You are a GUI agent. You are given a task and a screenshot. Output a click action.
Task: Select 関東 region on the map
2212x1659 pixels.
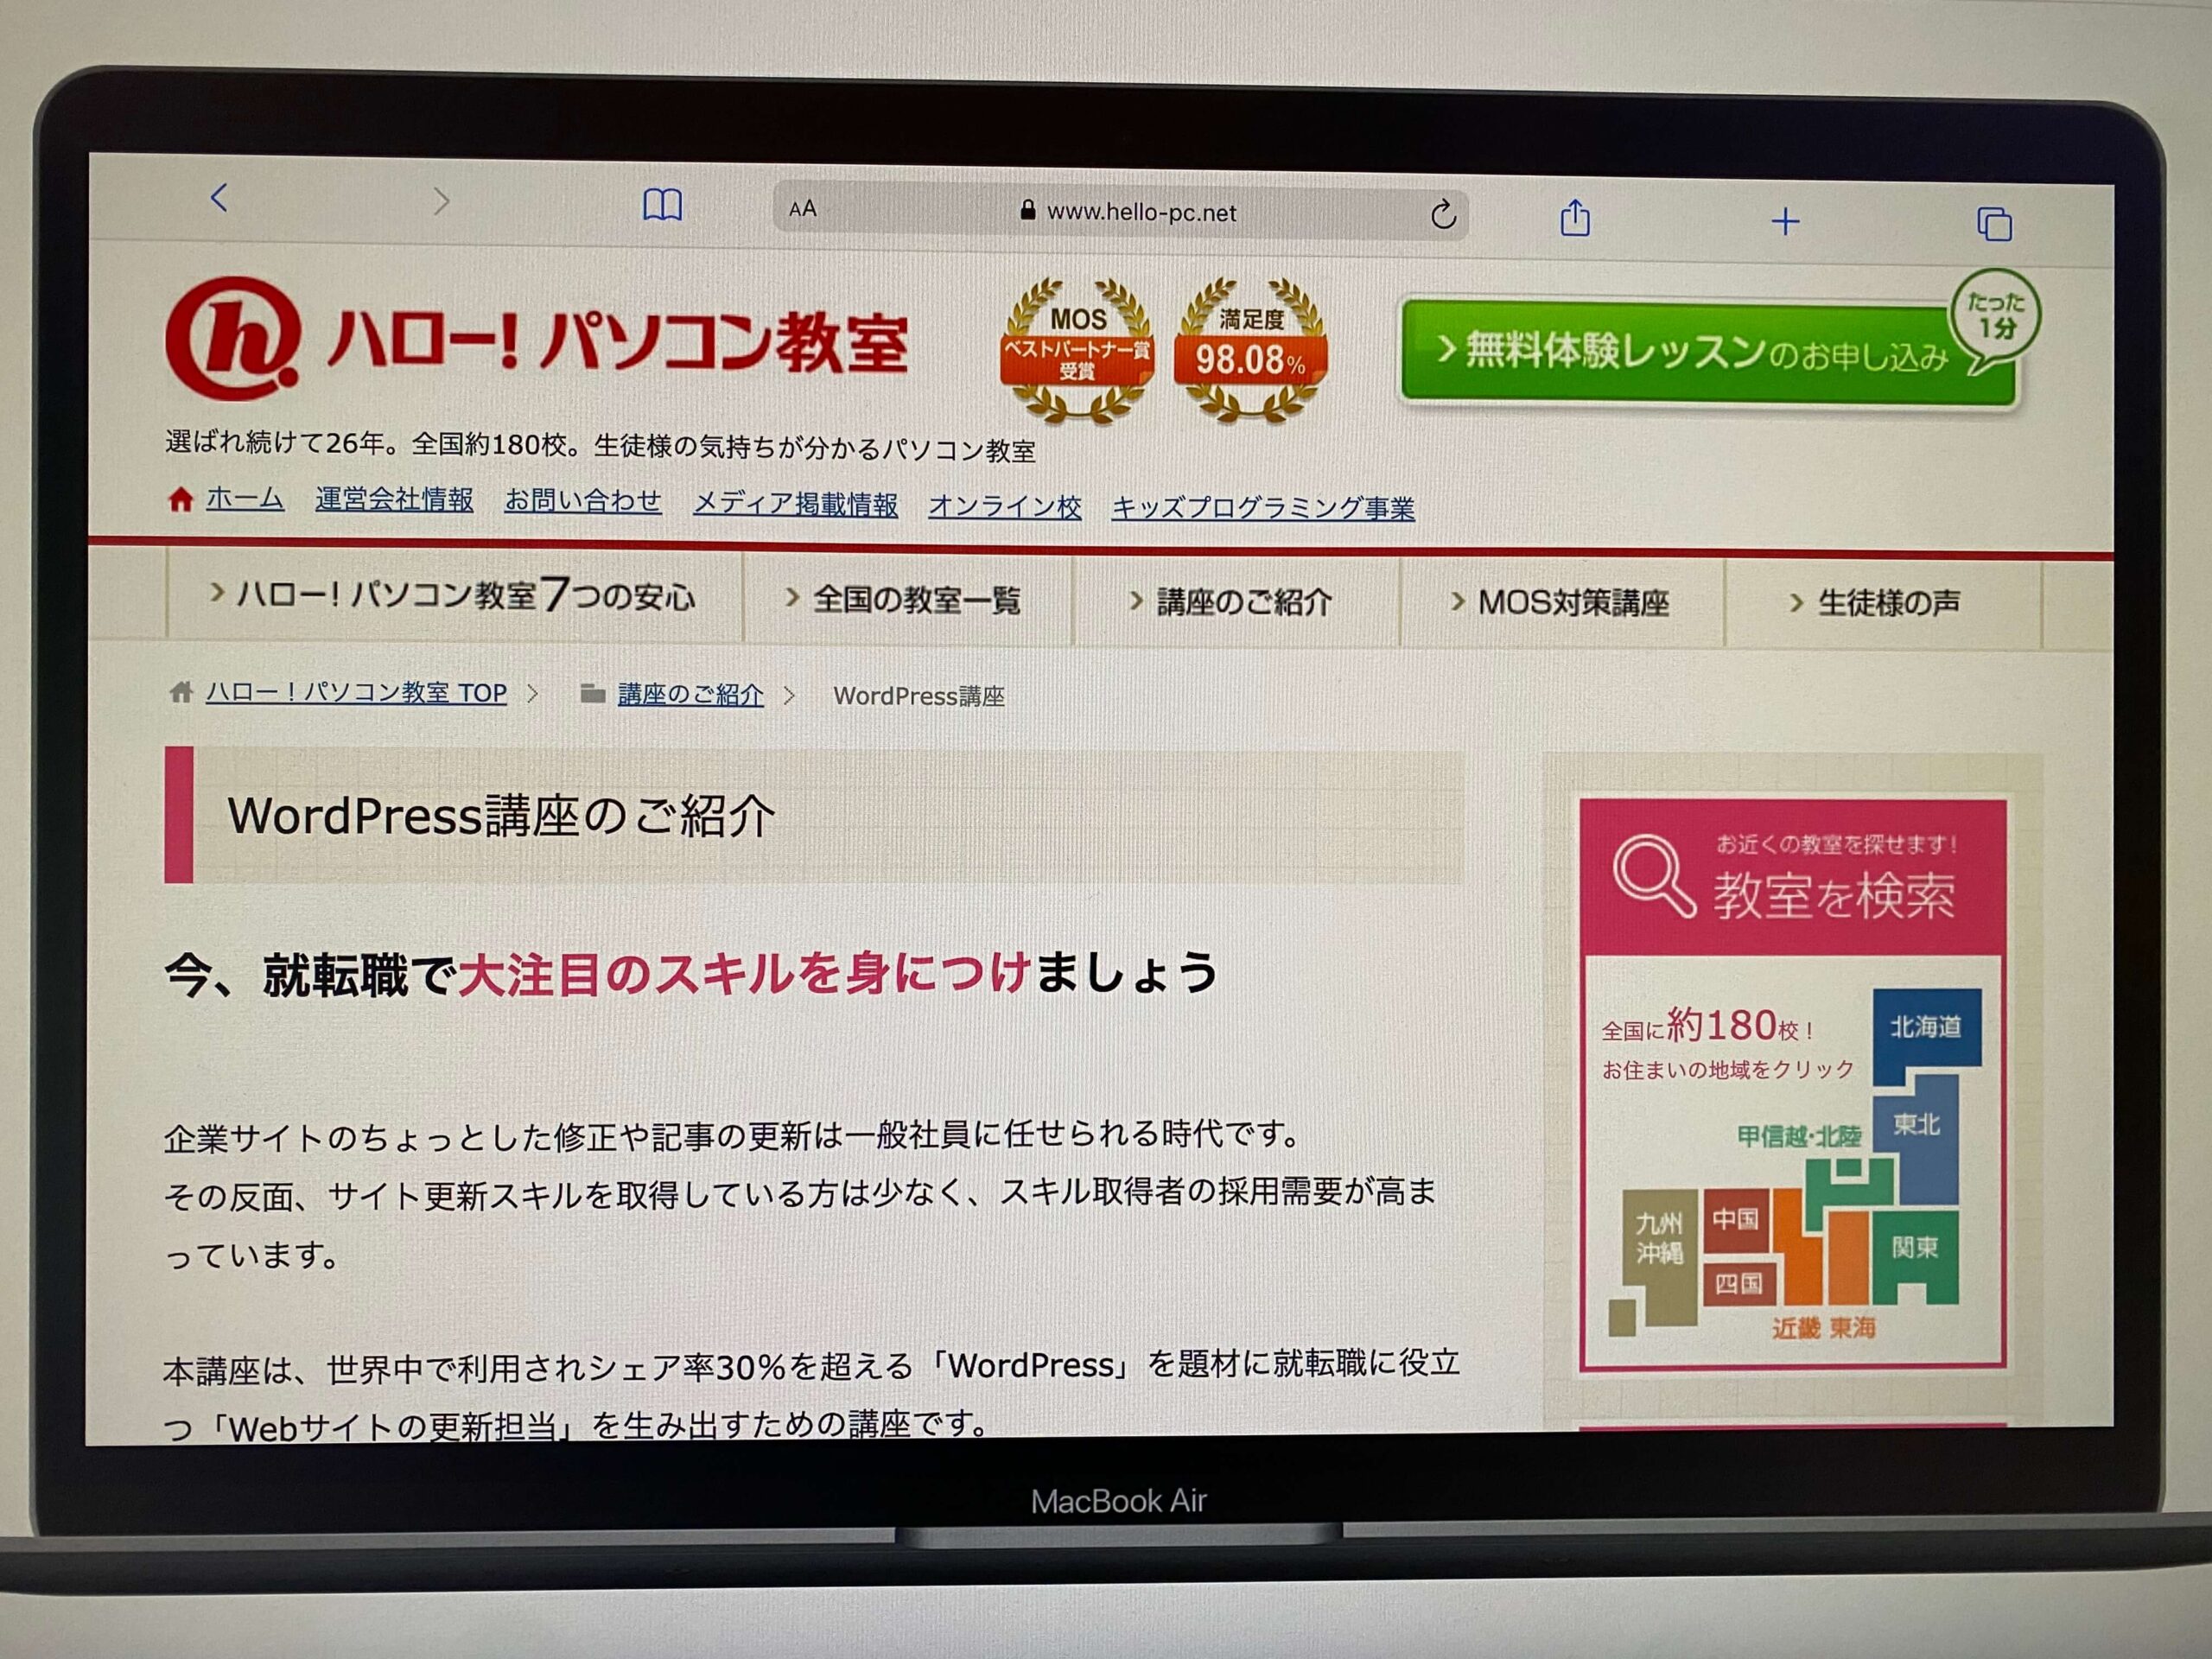(1917, 1247)
